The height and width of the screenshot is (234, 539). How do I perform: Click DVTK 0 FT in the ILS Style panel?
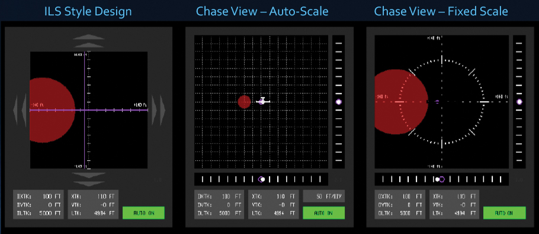point(38,205)
